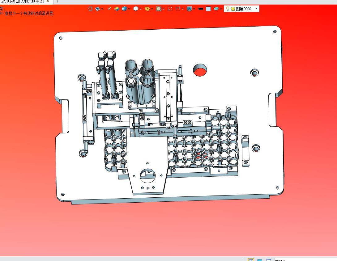
Task: Expand the section view dropdown arrow
Action: click(x=182, y=9)
